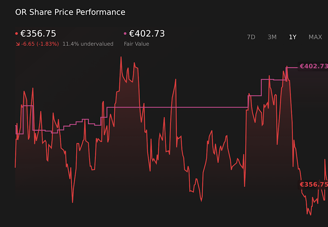Switch to the 3M time range
Viewport: 328px width, 227px height.
pyautogui.click(x=272, y=37)
